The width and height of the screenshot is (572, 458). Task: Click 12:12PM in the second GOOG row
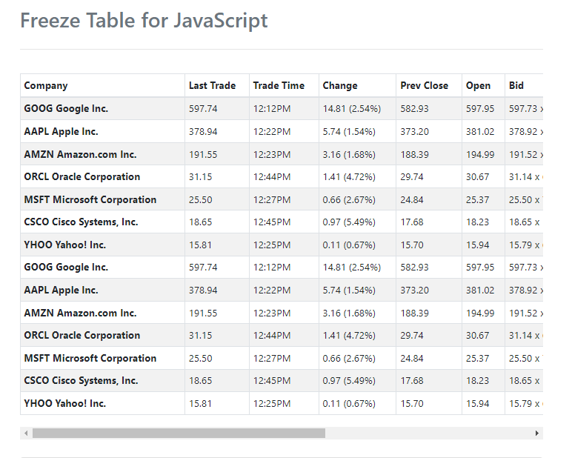272,268
